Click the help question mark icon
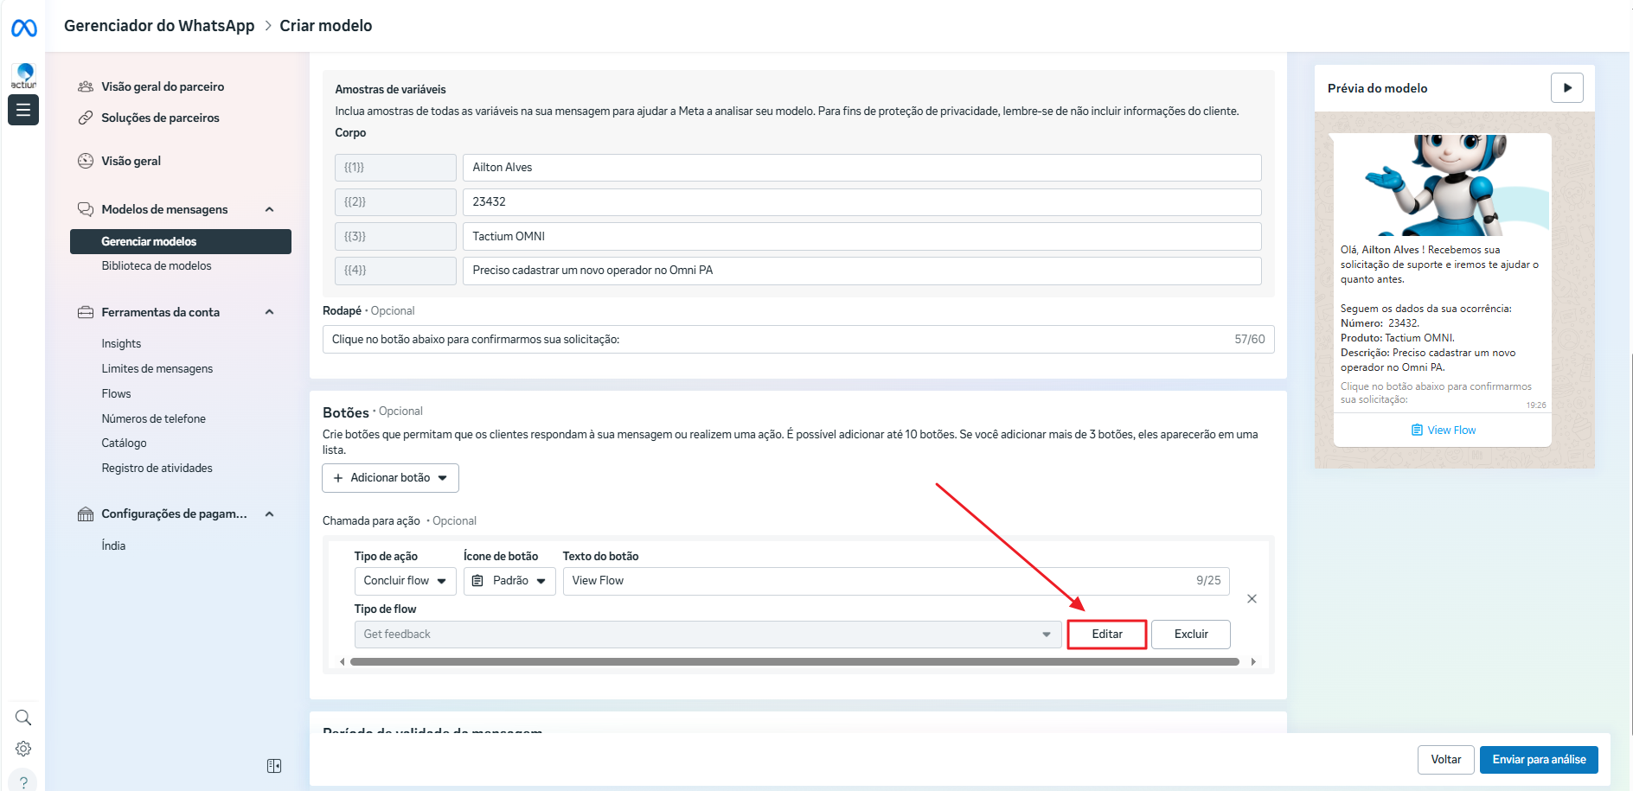 [23, 781]
